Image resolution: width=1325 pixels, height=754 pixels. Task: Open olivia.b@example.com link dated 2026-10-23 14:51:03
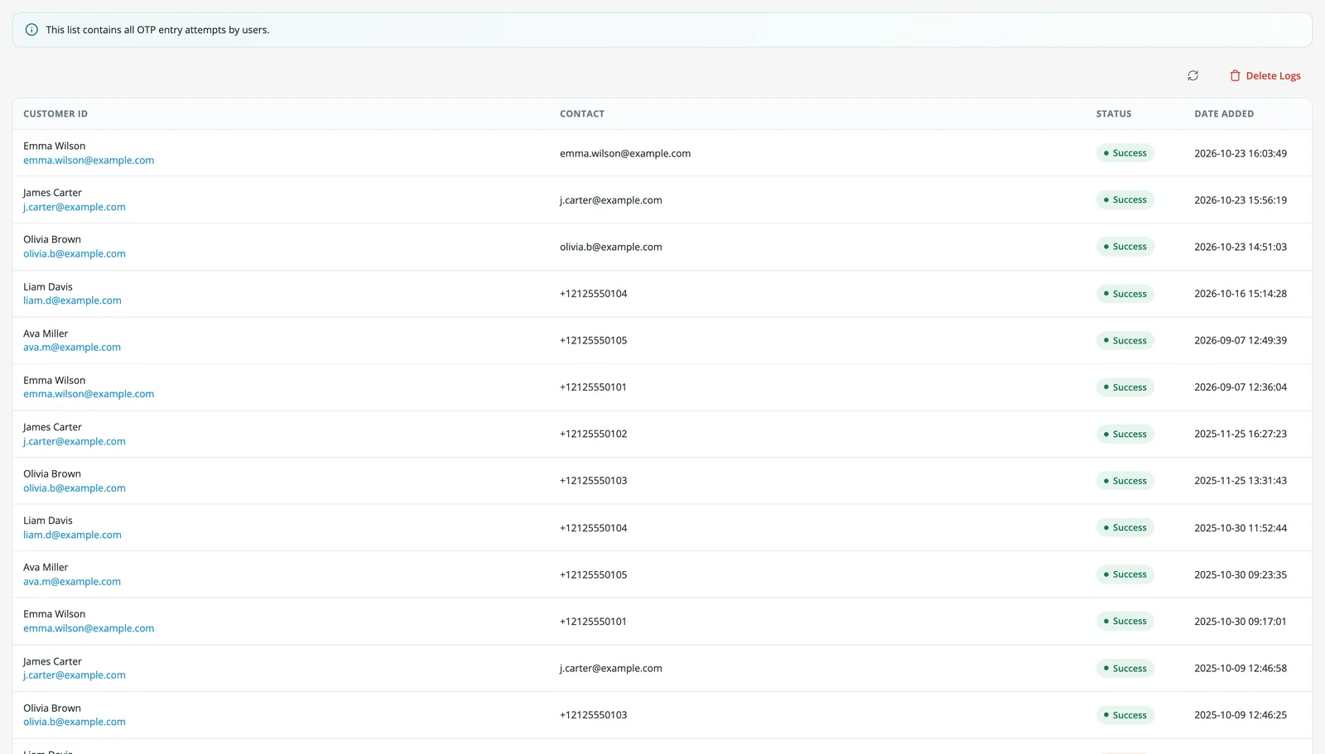(75, 254)
